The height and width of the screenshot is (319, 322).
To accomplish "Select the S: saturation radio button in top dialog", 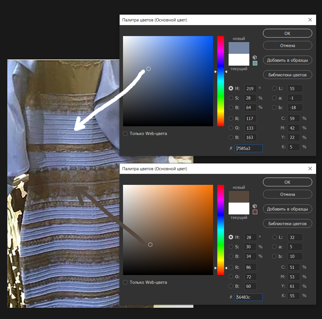I will pyautogui.click(x=231, y=98).
